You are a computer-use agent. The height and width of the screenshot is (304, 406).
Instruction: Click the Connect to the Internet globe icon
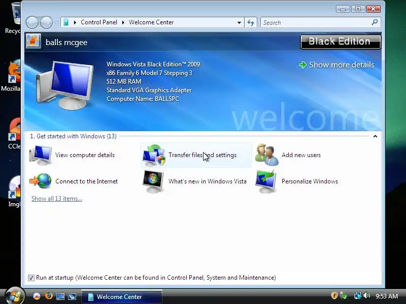click(41, 181)
